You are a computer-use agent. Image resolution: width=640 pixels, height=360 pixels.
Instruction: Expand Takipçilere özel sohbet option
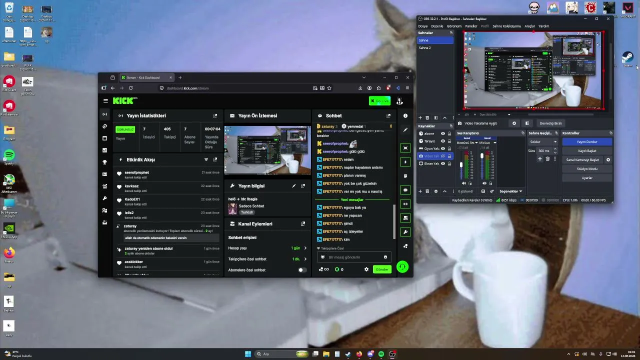point(305,259)
